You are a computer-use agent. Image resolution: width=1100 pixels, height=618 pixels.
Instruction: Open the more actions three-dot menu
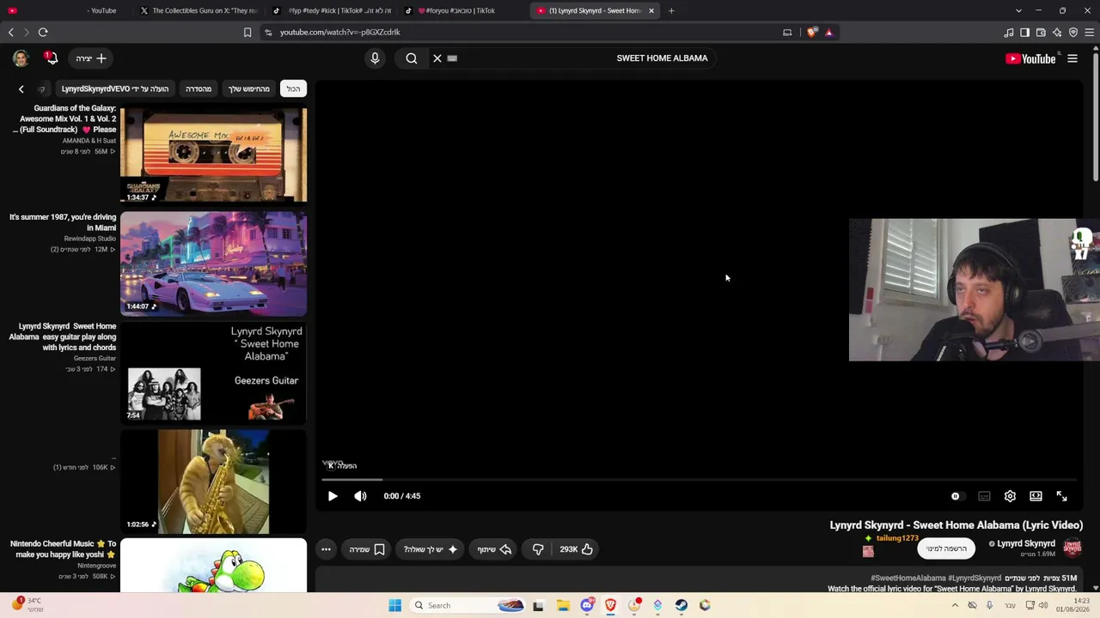pos(326,549)
